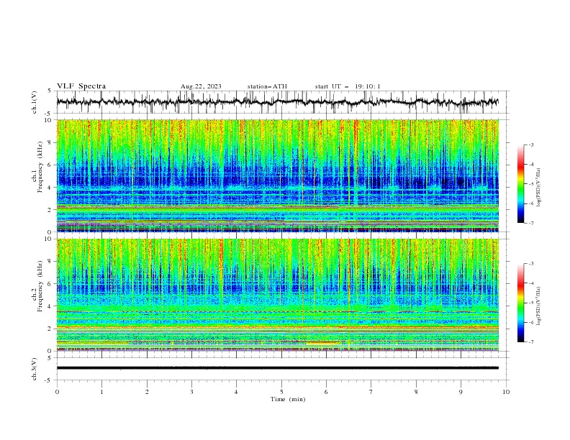This screenshot has width=570, height=440.
Task: Click the ch.1 spectrogram panel
Action: (x=277, y=175)
